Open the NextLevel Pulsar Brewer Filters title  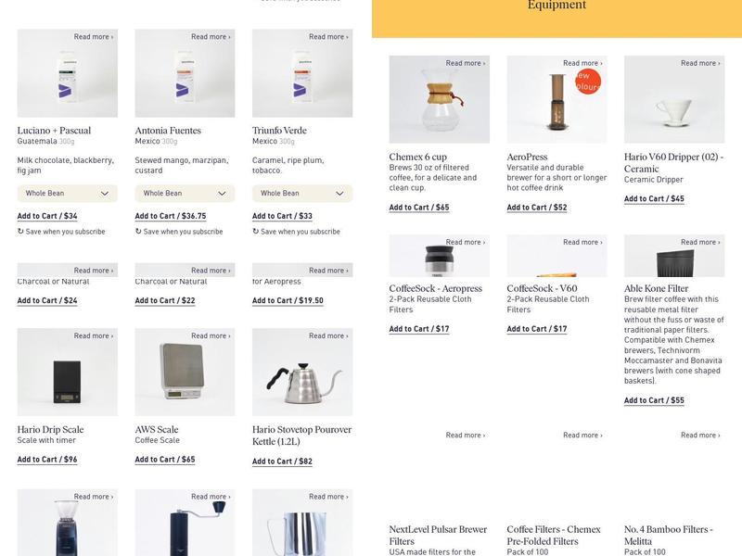tap(438, 536)
